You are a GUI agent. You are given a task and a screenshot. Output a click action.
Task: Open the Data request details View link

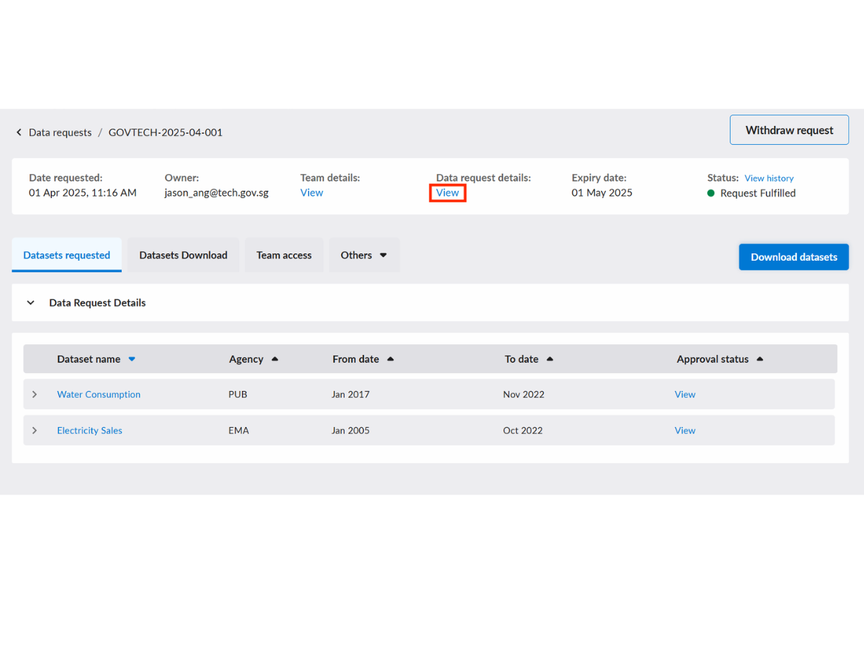[x=448, y=193]
